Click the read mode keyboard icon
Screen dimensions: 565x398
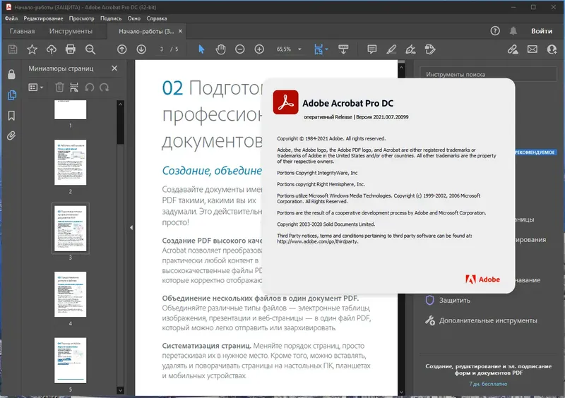pyautogui.click(x=343, y=49)
